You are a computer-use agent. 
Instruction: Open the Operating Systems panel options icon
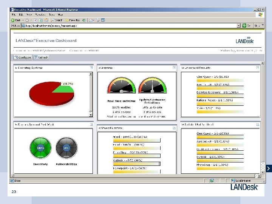click(91, 68)
